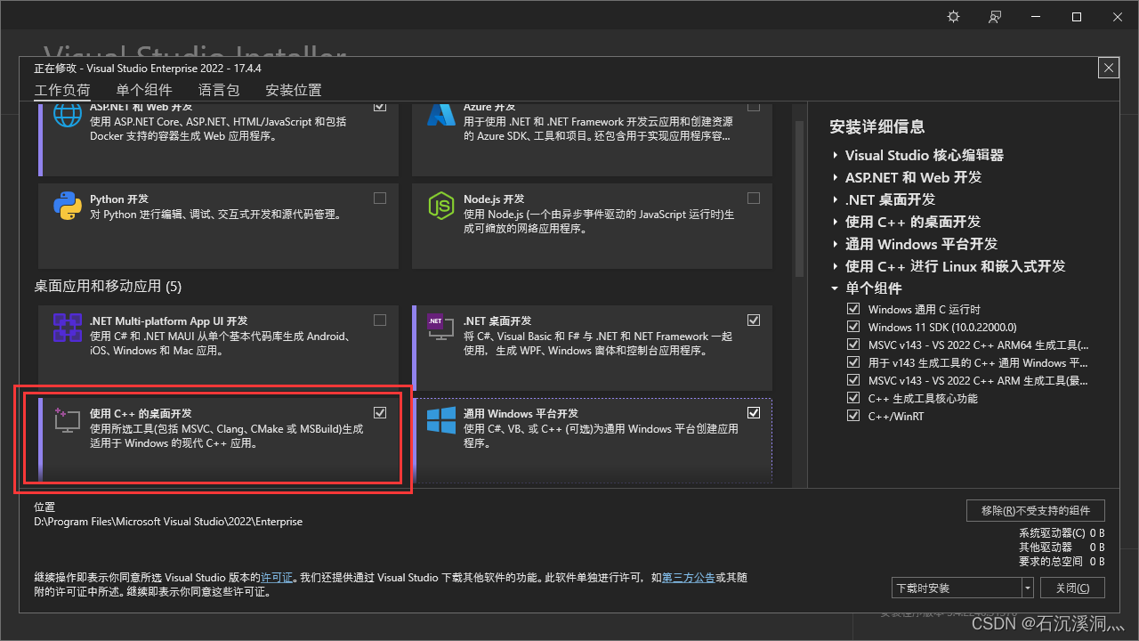Open the 第三方公告 link
The image size is (1139, 641).
tap(689, 578)
